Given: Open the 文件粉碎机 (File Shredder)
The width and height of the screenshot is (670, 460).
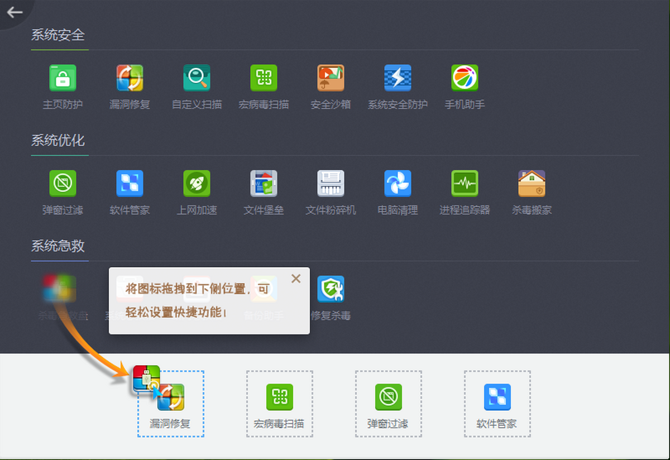Looking at the screenshot, I should 331,184.
